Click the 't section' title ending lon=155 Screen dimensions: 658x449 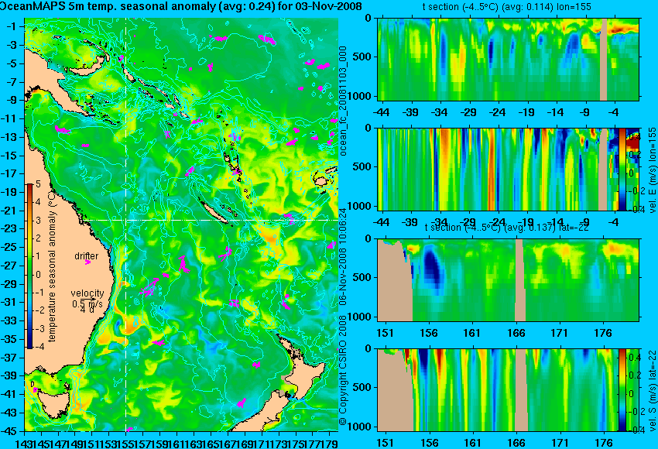(x=507, y=7)
